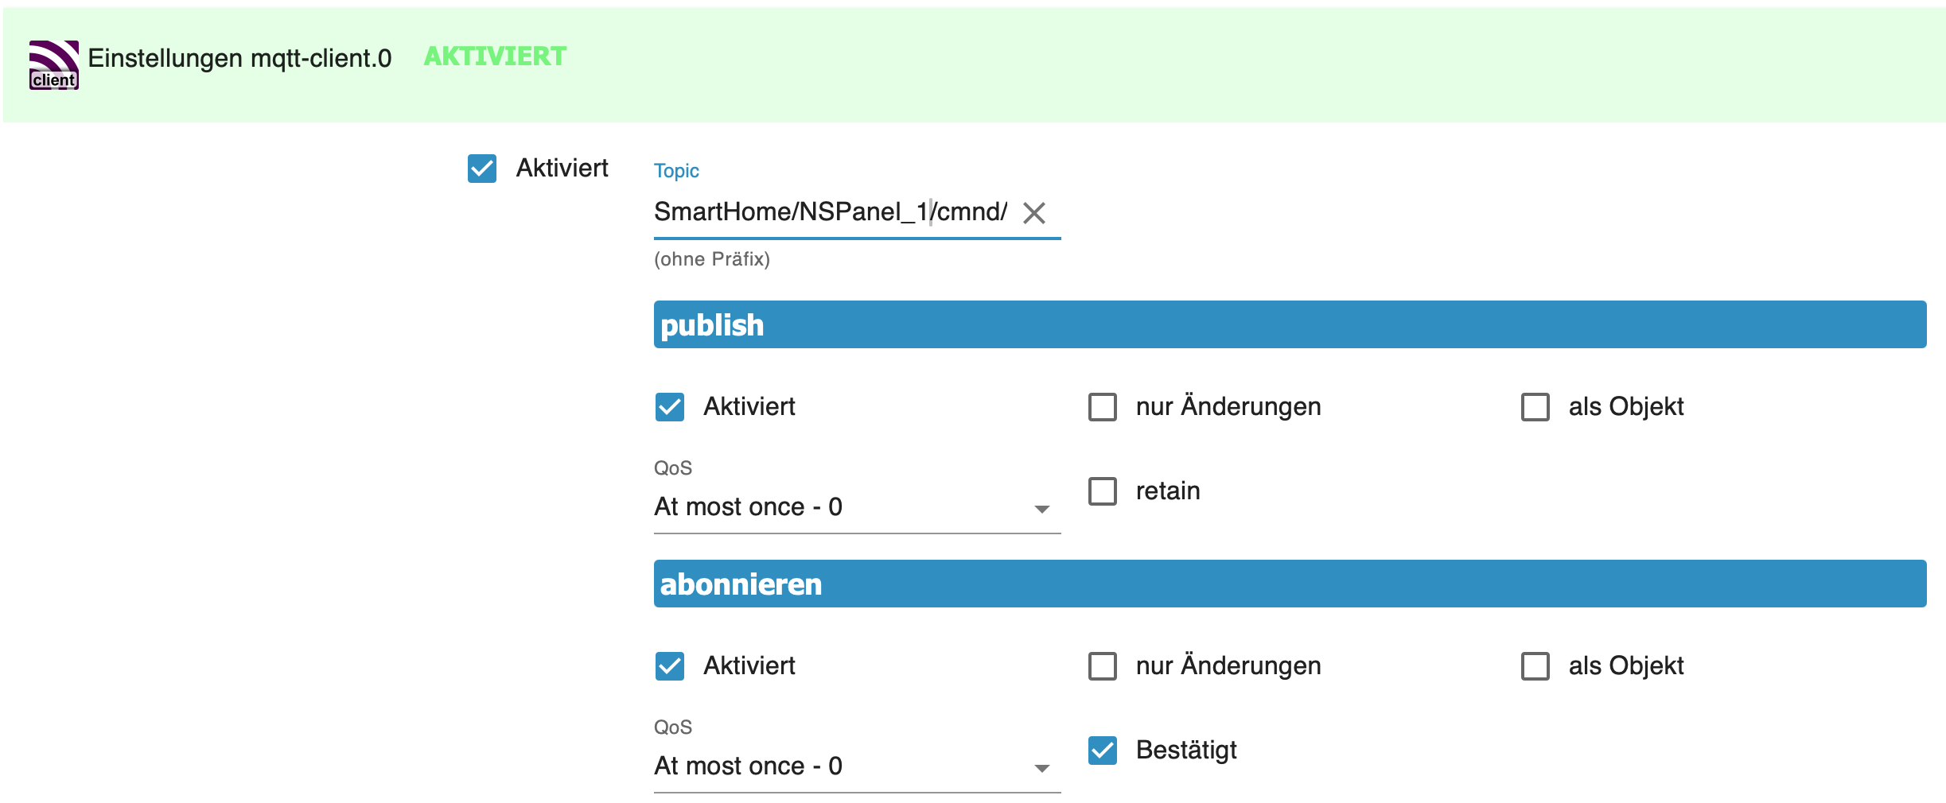Disable Aktiviert in the publish section
Image resolution: width=1946 pixels, height=803 pixels.
(669, 407)
